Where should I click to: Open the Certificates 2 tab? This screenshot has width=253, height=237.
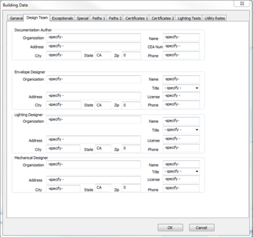(163, 18)
